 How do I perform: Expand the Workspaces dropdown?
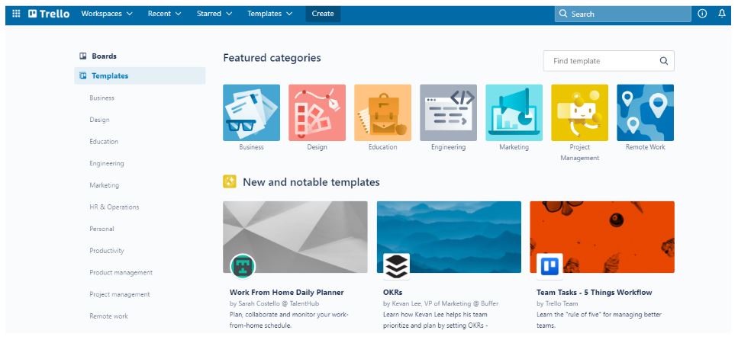[x=107, y=14]
